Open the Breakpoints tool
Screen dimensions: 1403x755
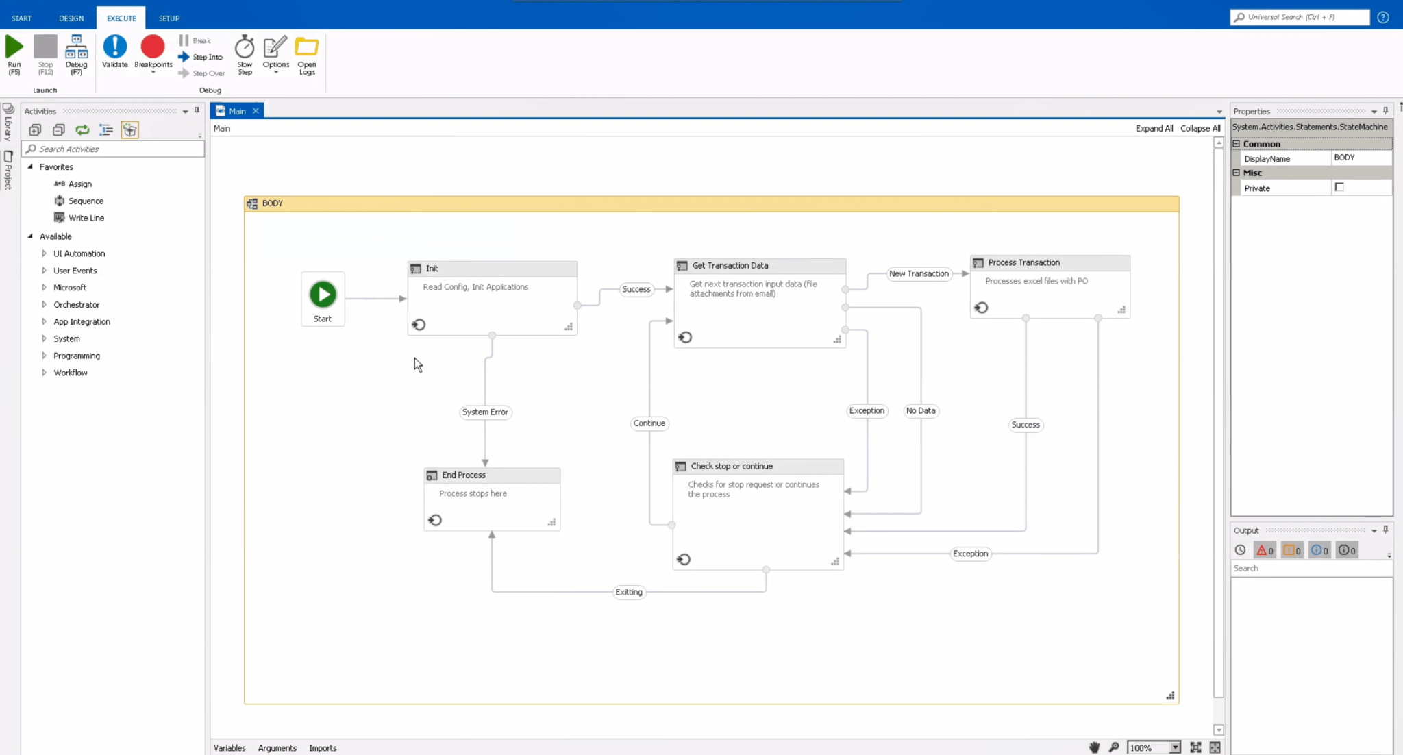click(153, 53)
